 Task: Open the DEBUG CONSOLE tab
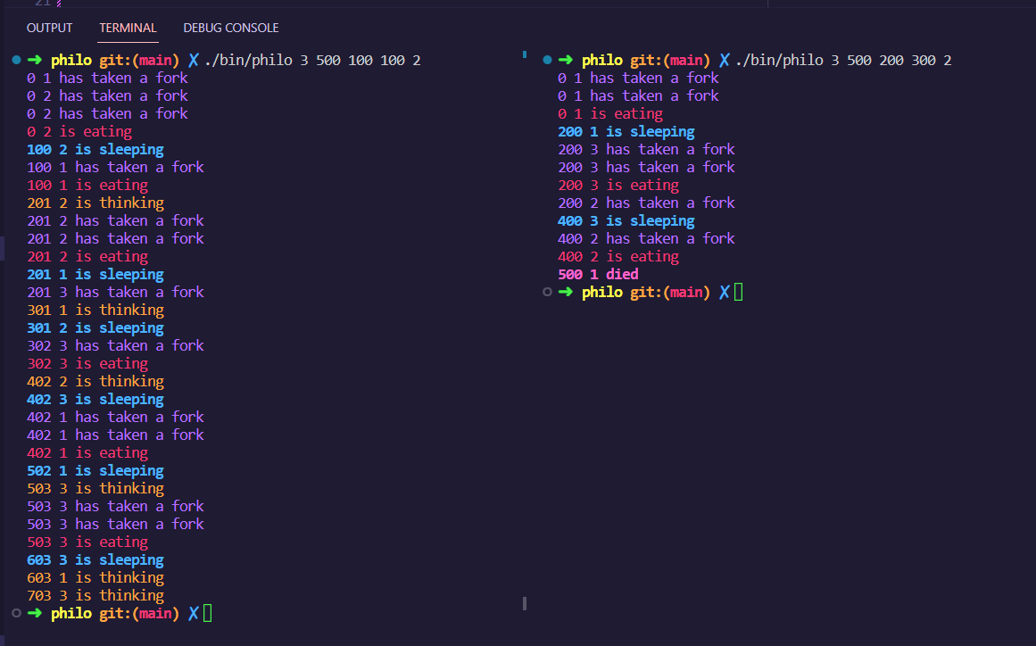[230, 28]
